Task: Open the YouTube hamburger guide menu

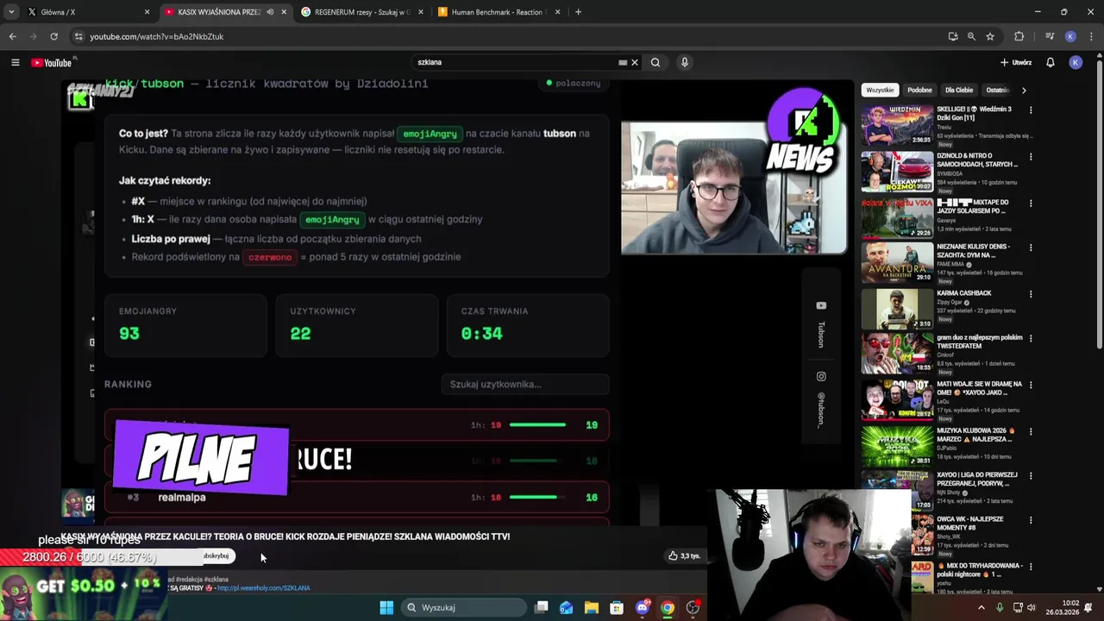Action: (x=15, y=62)
